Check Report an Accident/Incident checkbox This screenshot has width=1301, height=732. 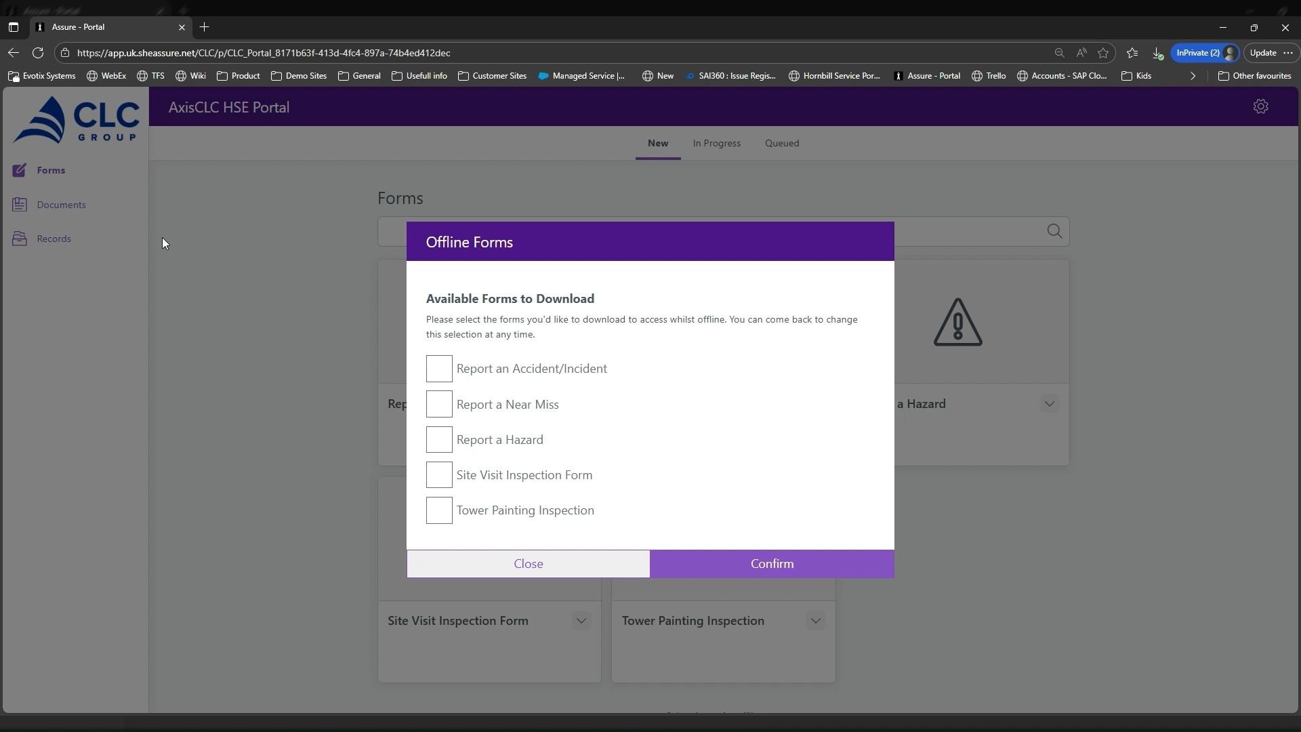pyautogui.click(x=439, y=369)
